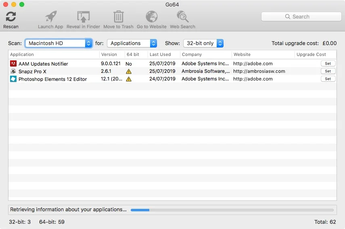This screenshot has height=229, width=345.
Task: Click the Launch App rocket icon
Action: click(x=51, y=17)
